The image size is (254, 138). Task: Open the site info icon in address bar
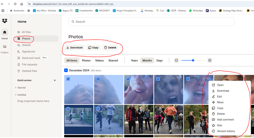tap(29, 4)
